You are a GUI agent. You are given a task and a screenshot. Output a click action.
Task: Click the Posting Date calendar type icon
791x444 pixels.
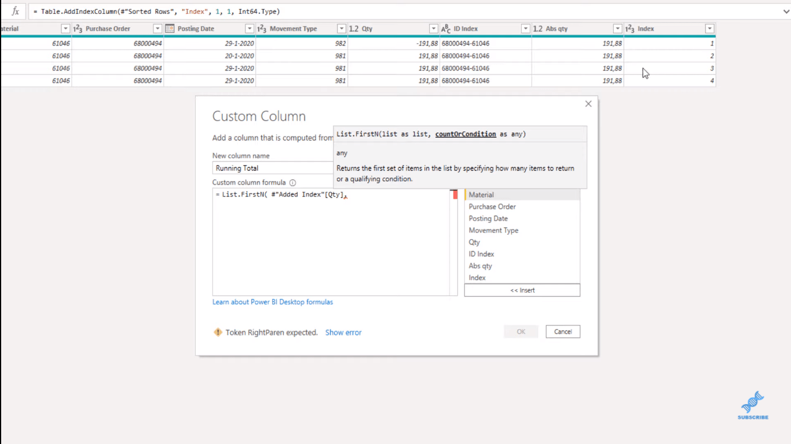click(170, 28)
